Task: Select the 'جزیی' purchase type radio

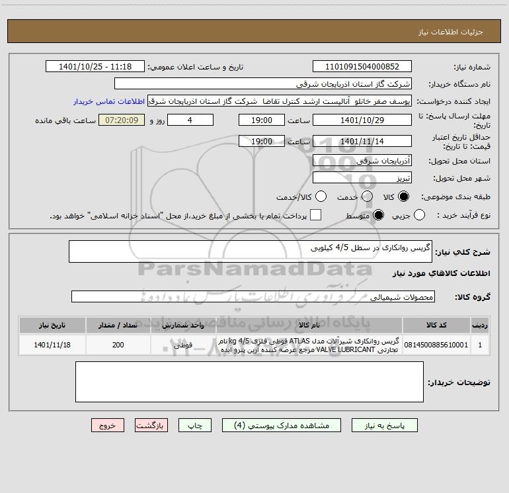Action: click(x=419, y=215)
